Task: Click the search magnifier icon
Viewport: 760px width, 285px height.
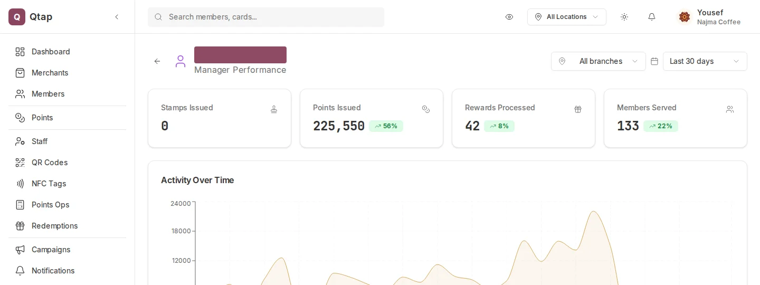Action: coord(158,17)
